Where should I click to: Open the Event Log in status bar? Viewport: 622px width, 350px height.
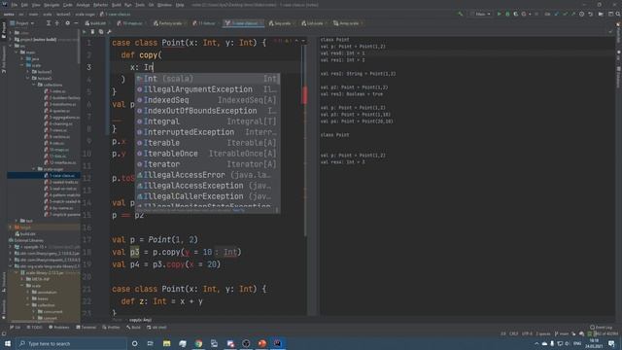point(601,328)
